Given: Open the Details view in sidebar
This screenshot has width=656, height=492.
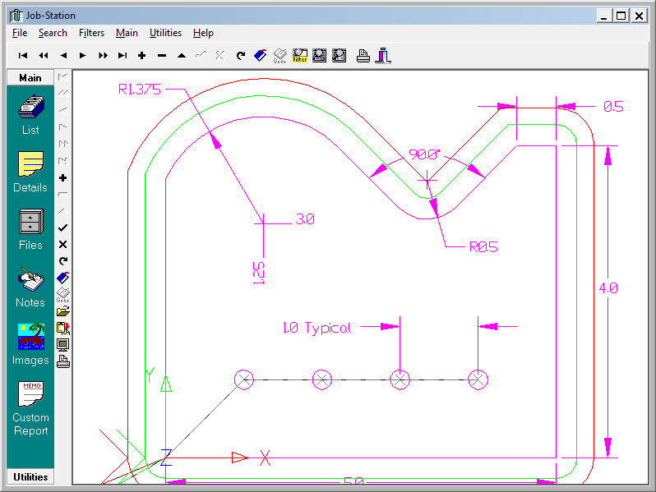Looking at the screenshot, I should click(30, 172).
